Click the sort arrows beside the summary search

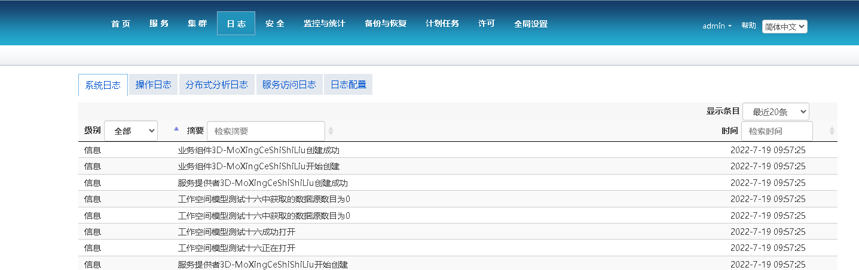point(331,131)
